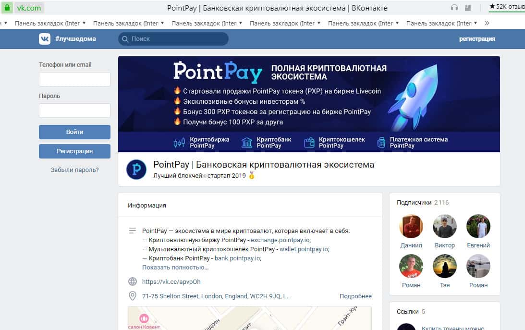Click the globe icon beside vk.cc link

[133, 281]
